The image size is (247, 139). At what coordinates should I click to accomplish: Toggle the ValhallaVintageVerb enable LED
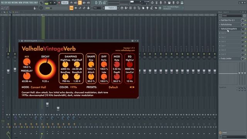click(x=245, y=29)
